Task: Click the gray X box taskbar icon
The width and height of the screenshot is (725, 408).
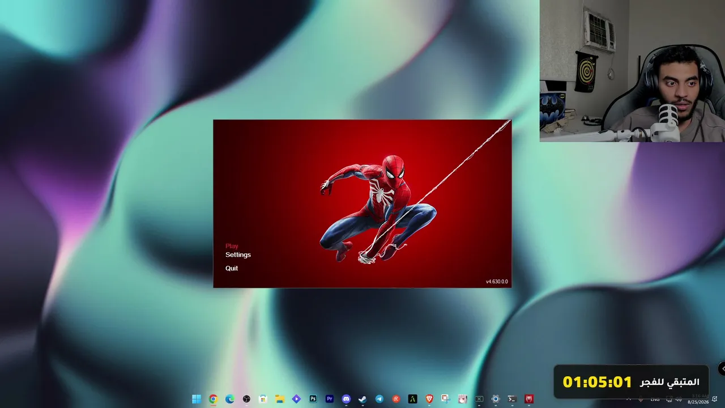Action: [x=479, y=399]
